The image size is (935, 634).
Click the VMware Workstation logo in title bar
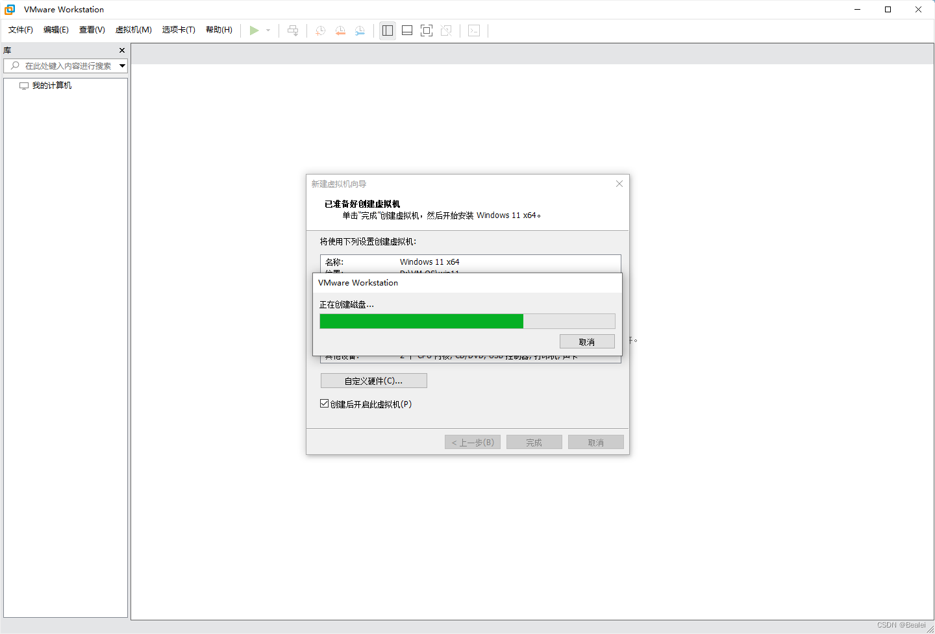(x=10, y=10)
